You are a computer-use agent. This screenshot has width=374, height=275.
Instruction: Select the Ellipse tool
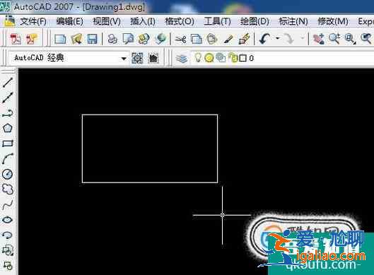tap(7, 220)
